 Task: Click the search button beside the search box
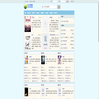pos(59,7)
